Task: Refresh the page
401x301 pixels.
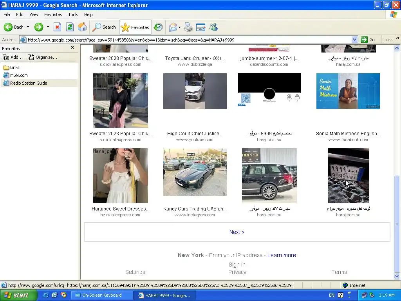Action: [70, 27]
